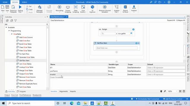This screenshot has height=106, width=190.
Task: Create a New file from the ribbon
Action: click(x=3, y=9)
